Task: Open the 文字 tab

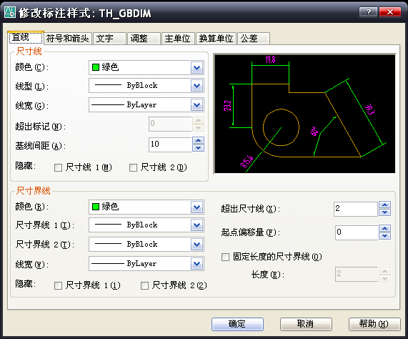Action: click(109, 39)
